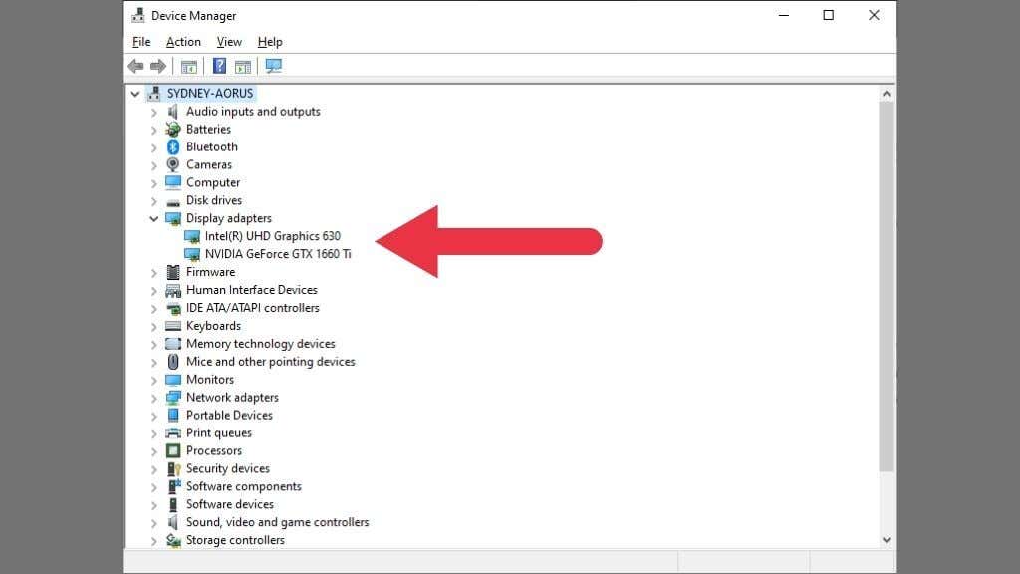Click the Bluetooth category icon

[173, 147]
